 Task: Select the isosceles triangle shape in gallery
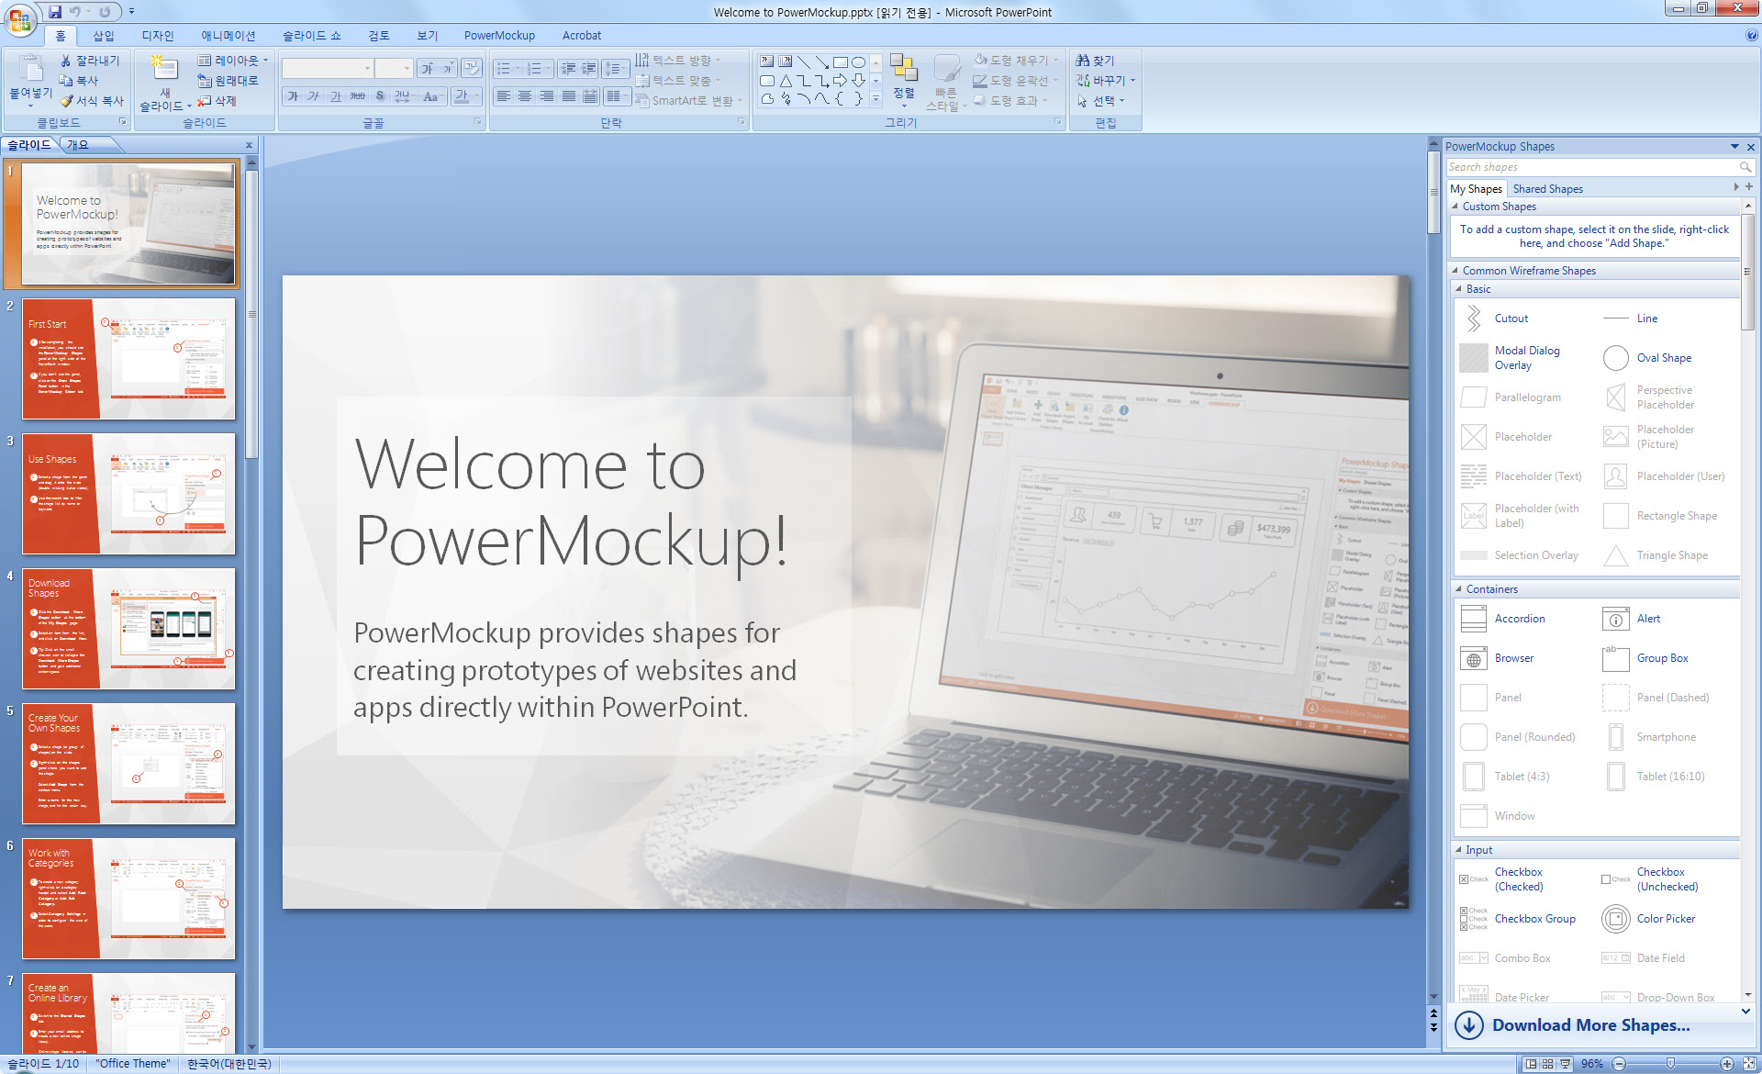(786, 81)
